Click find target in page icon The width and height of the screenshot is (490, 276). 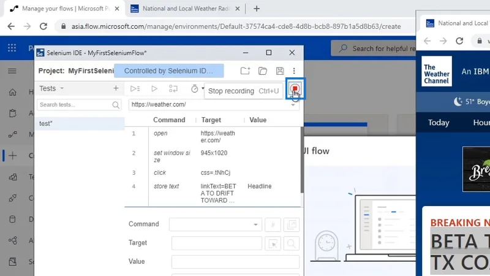click(292, 243)
